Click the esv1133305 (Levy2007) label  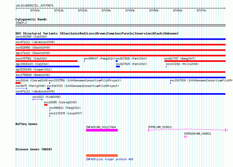point(66,113)
